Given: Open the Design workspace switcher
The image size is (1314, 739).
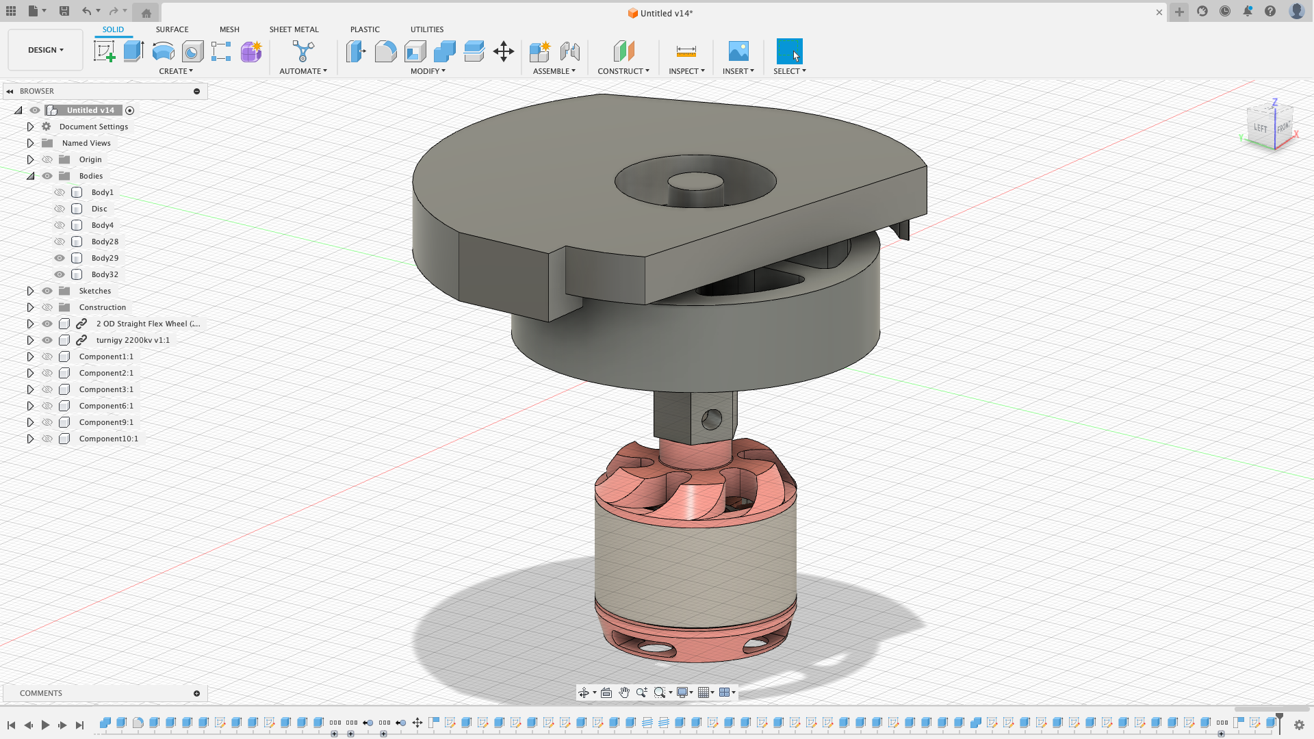Looking at the screenshot, I should pos(45,49).
